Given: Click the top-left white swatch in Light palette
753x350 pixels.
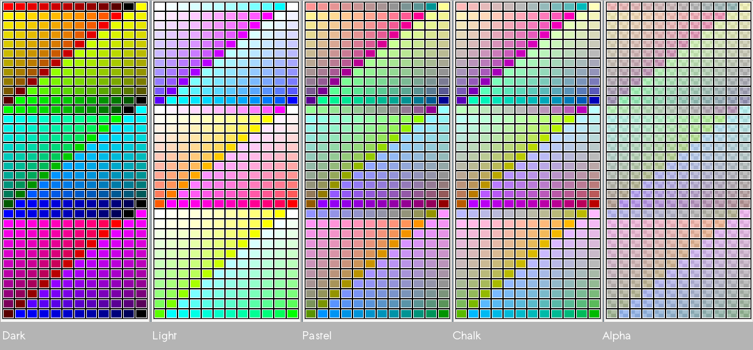Looking at the screenshot, I should 159,6.
